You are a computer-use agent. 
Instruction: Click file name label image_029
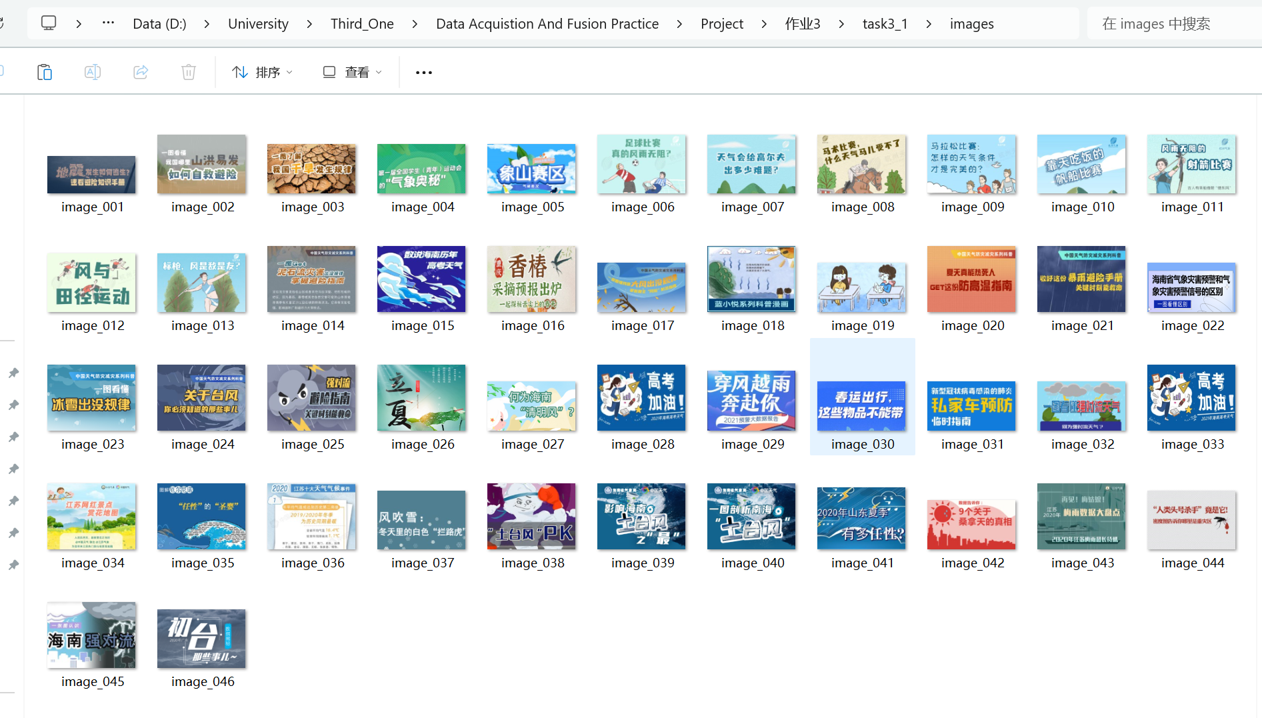[x=753, y=445]
